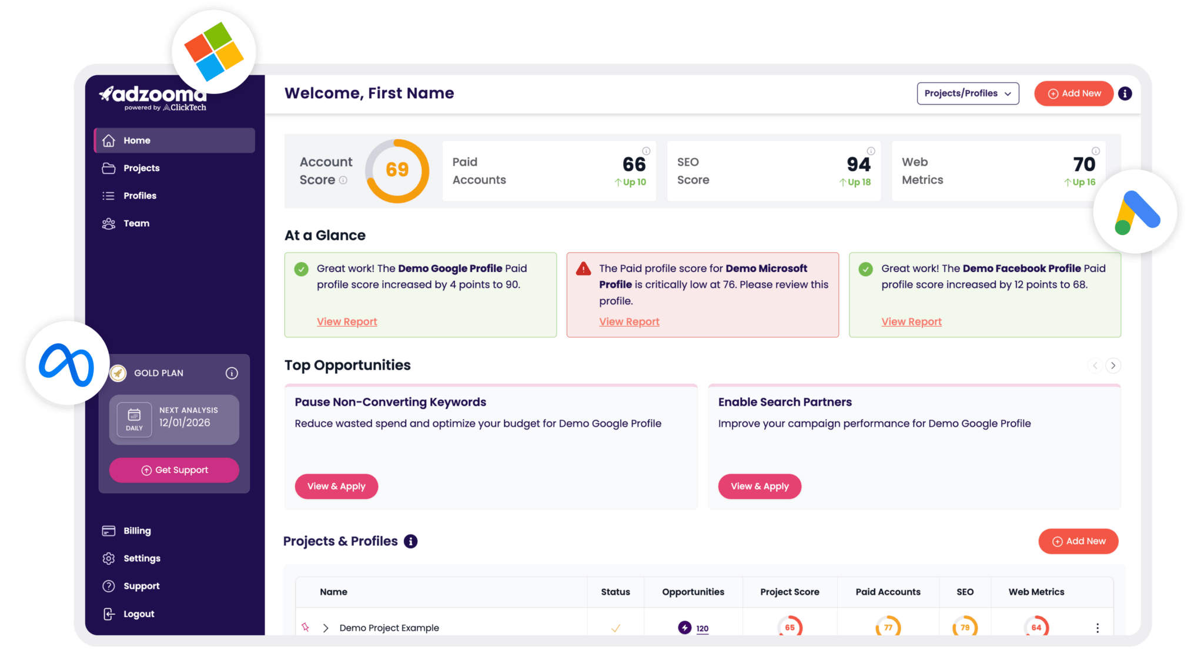The image size is (1204, 667).
Task: Click the Account Score info icon
Action: [x=343, y=180]
